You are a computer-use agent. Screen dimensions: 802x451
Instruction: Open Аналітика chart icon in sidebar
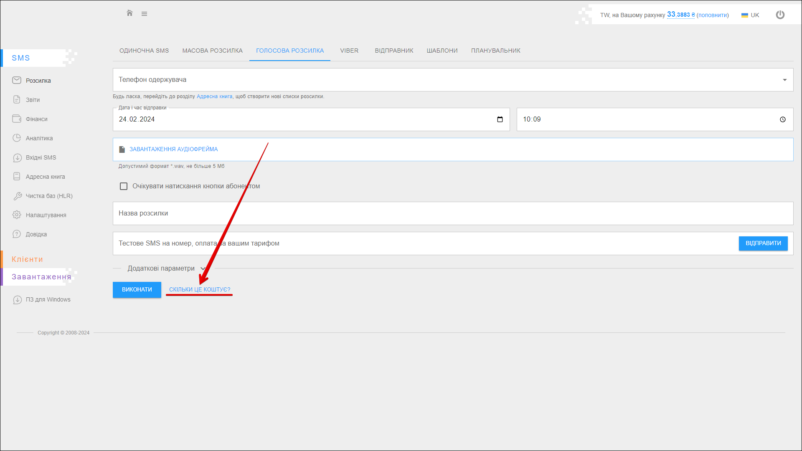[17, 138]
